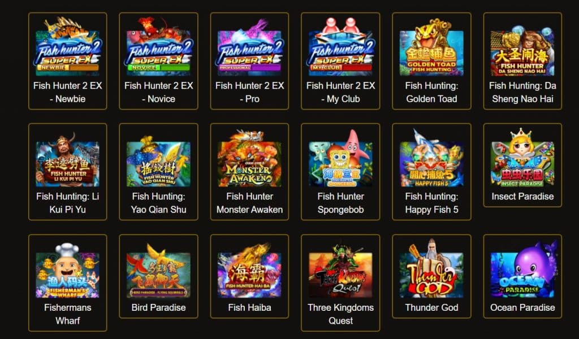Click the Ocean Paradise title text
This screenshot has height=339, width=579.
(x=522, y=308)
